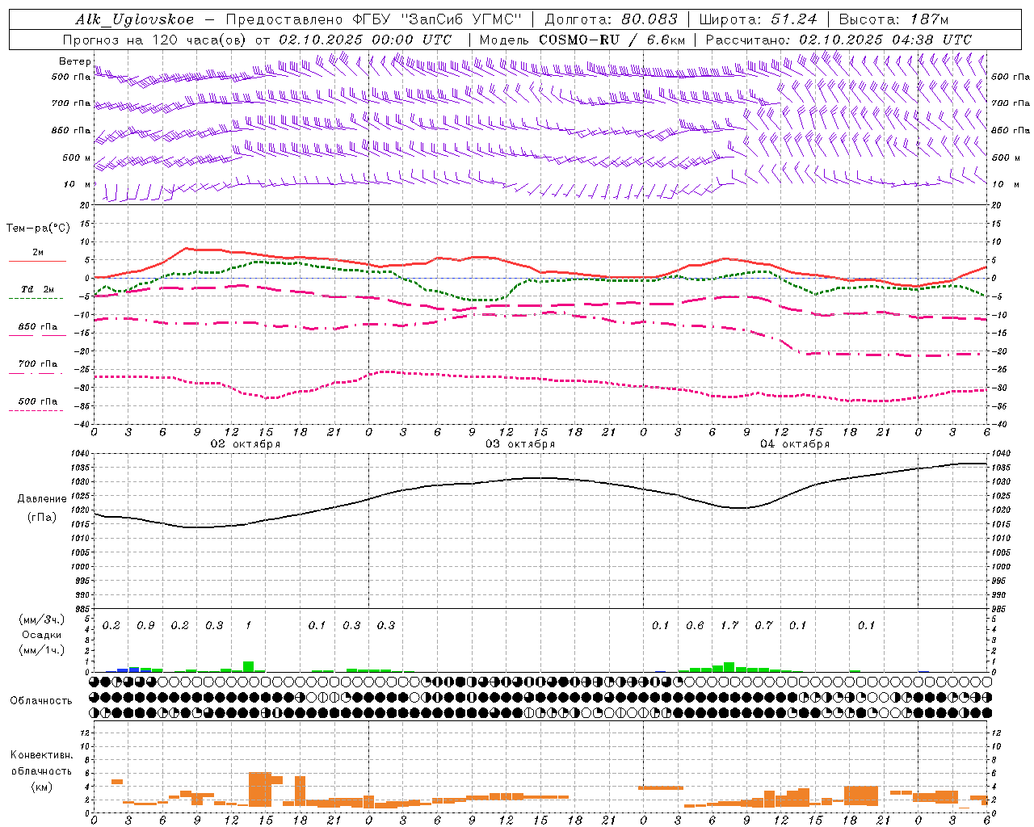Click the Долгота: 80.083 longitude value

[612, 19]
